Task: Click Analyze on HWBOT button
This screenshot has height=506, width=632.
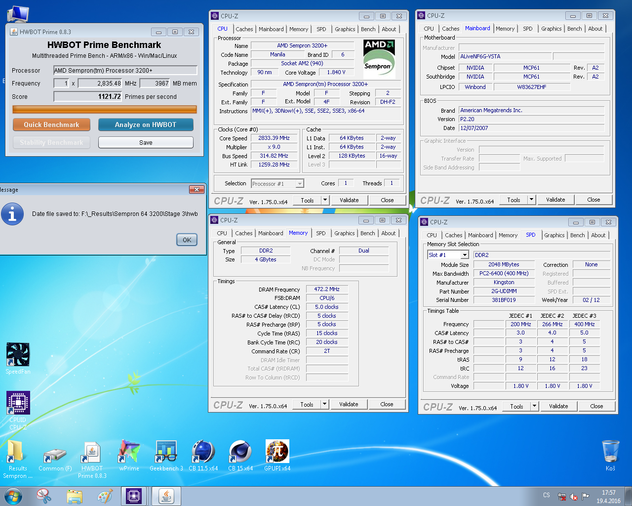Action: [146, 125]
